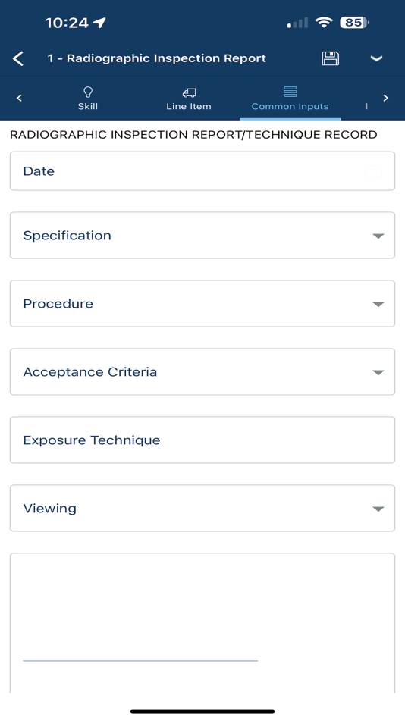Select the Date input field
Viewport: 405px width, 720px height.
pyautogui.click(x=202, y=171)
